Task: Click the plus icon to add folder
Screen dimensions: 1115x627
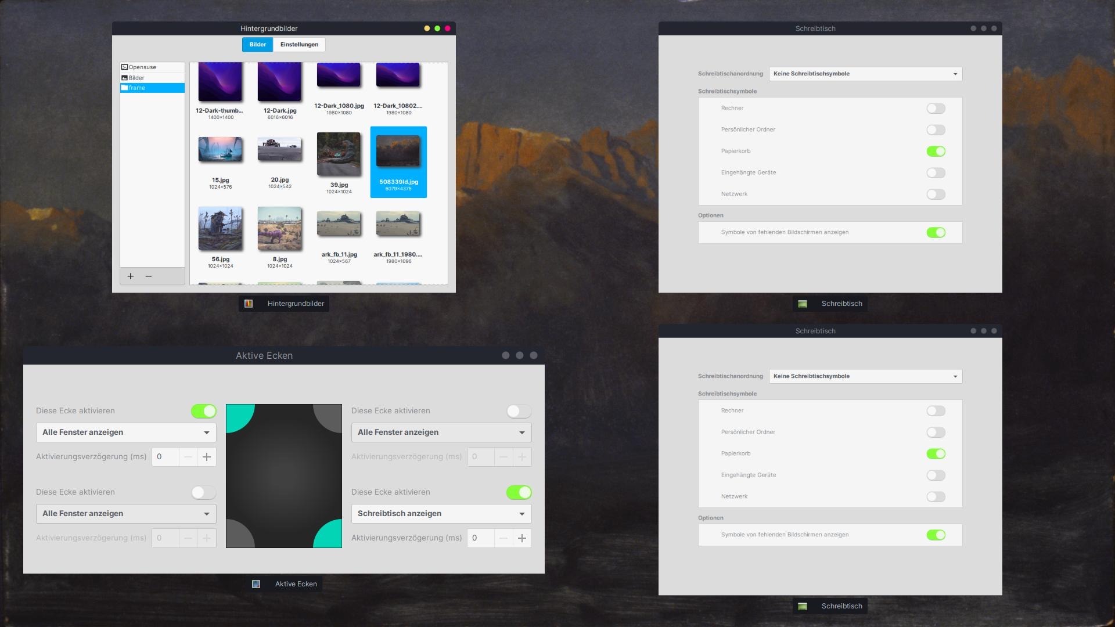Action: [x=131, y=276]
